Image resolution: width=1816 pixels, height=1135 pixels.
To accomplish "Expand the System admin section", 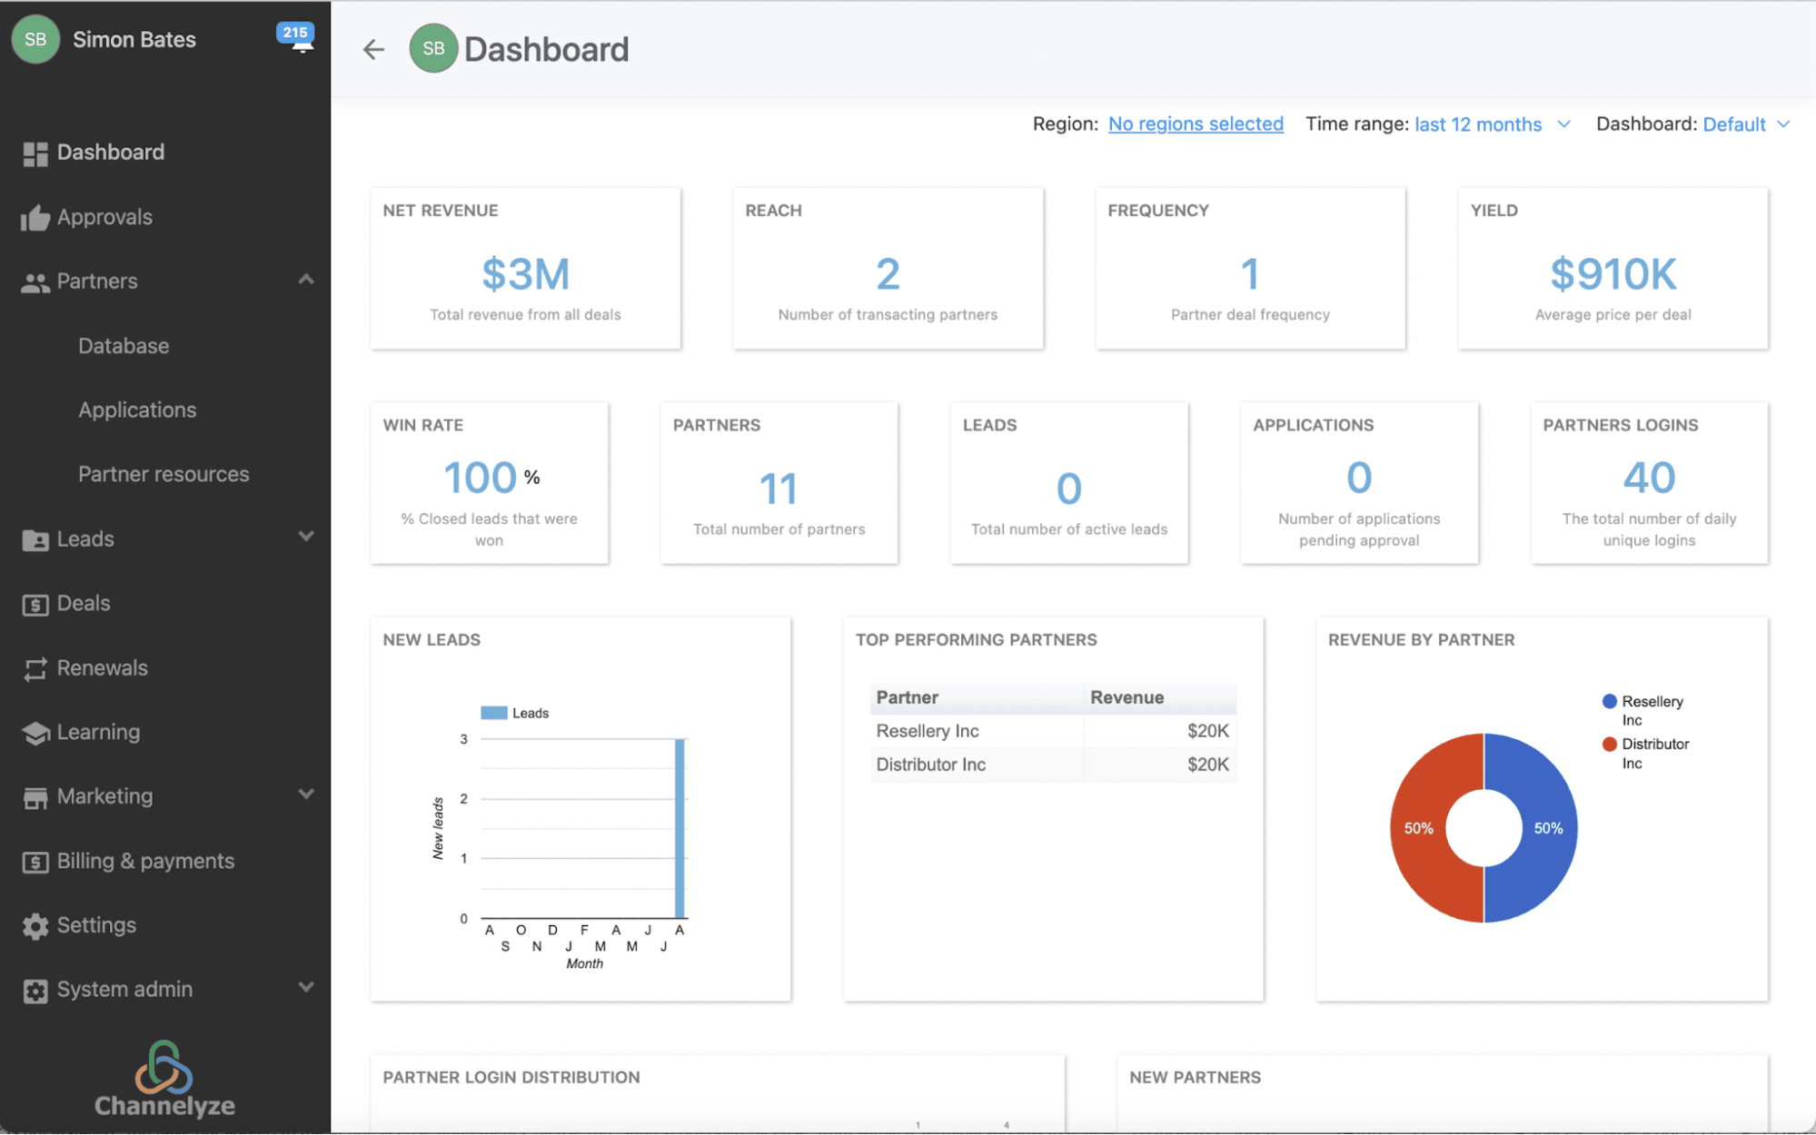I will coord(306,989).
